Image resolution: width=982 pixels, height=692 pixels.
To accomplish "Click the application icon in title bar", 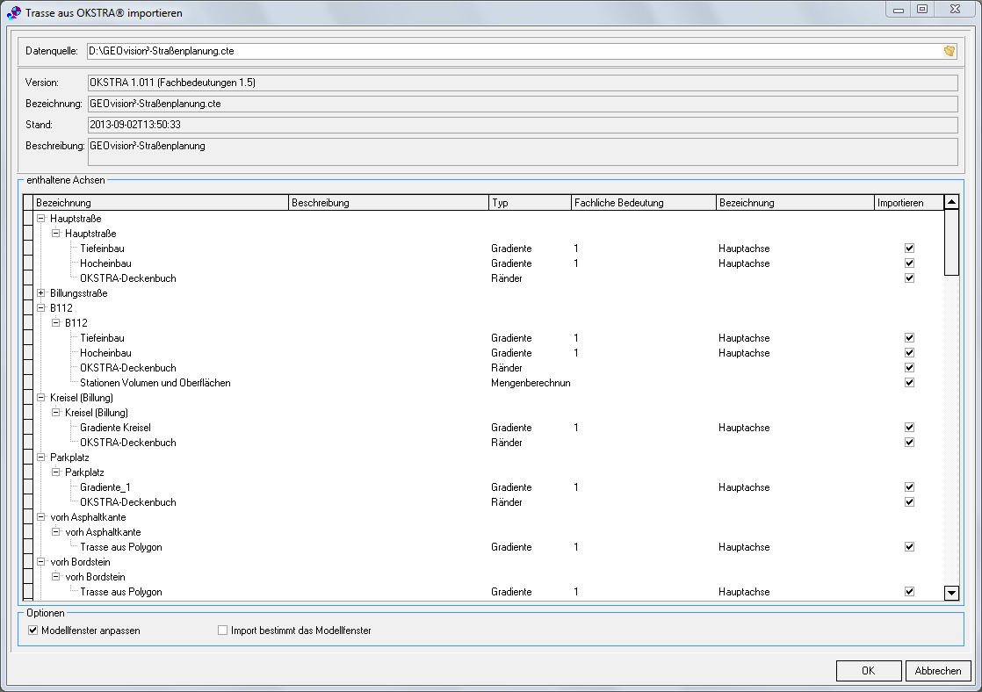I will 13,14.
